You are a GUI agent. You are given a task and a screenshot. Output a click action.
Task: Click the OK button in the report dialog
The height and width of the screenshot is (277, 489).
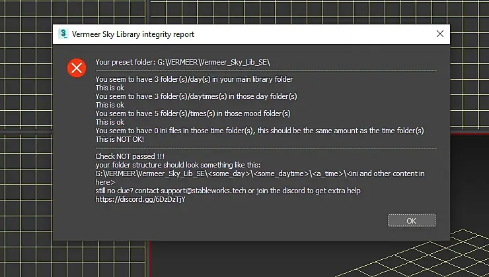click(x=412, y=221)
